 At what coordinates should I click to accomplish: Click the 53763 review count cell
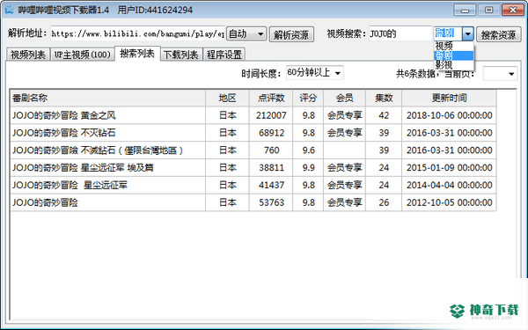(271, 202)
